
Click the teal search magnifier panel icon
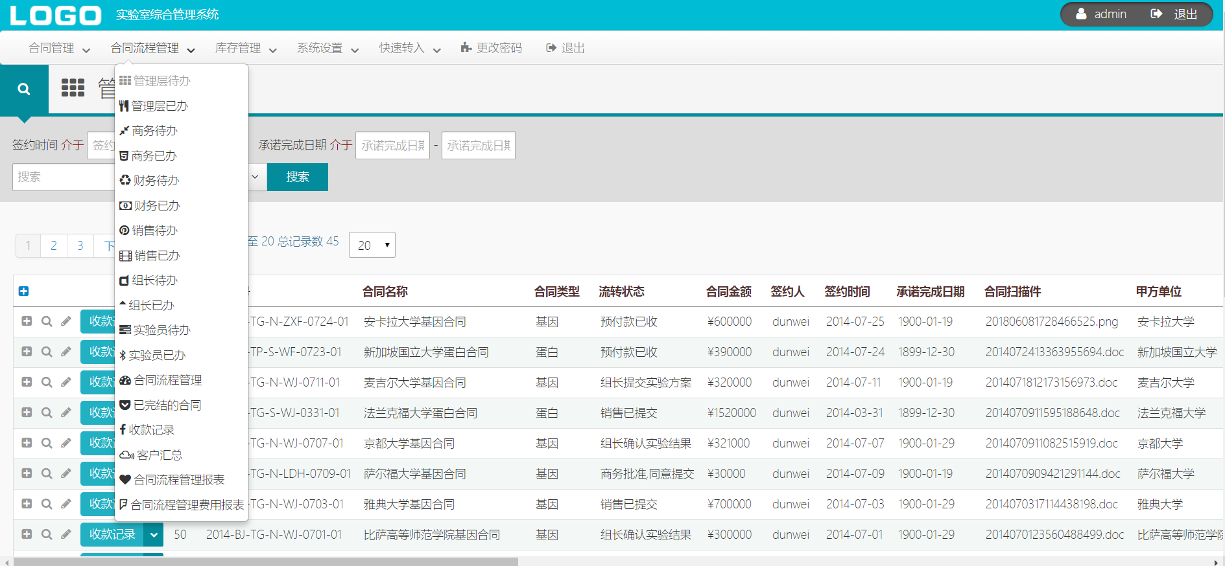pos(24,89)
